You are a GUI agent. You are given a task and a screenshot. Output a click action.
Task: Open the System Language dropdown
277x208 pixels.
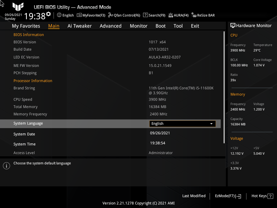pos(182,123)
